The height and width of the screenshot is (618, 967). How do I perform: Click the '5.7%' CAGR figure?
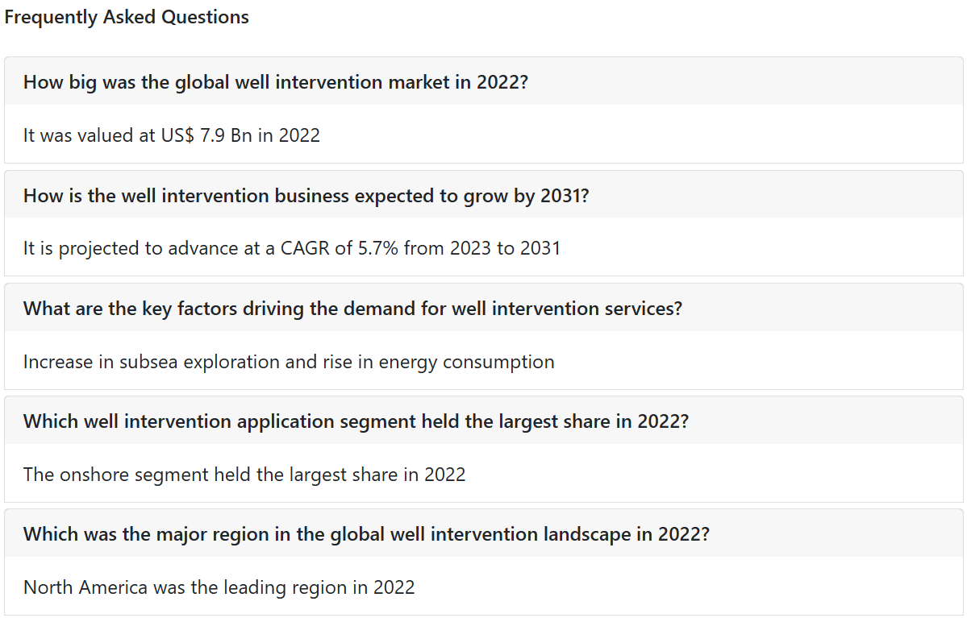tap(378, 248)
